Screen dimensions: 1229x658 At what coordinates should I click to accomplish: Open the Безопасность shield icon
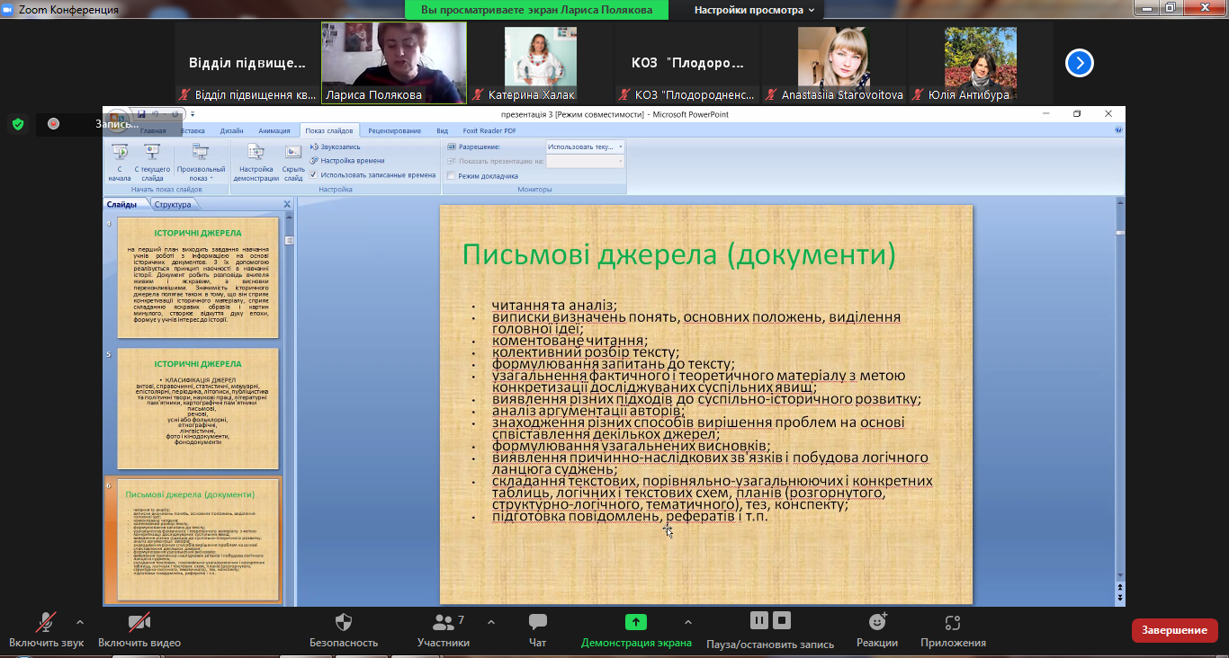pyautogui.click(x=343, y=622)
